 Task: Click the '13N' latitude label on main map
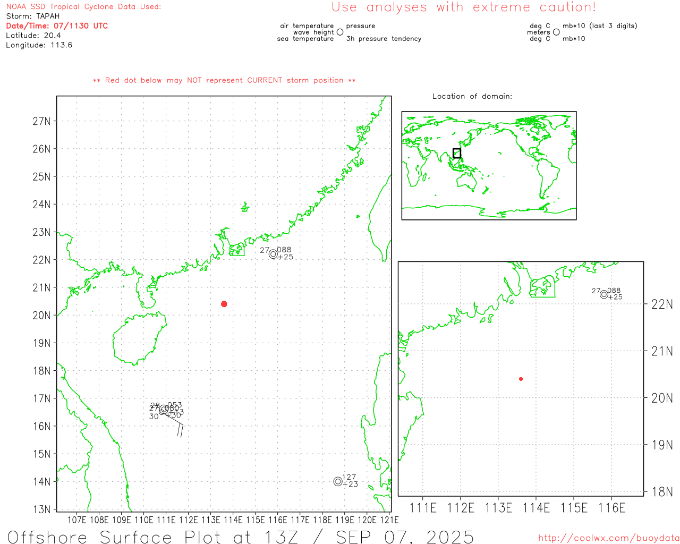click(x=41, y=509)
